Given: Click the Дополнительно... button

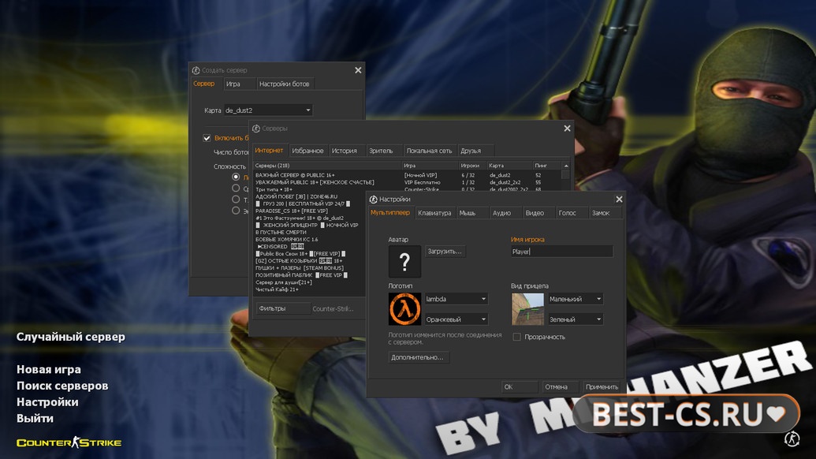Looking at the screenshot, I should click(x=418, y=357).
